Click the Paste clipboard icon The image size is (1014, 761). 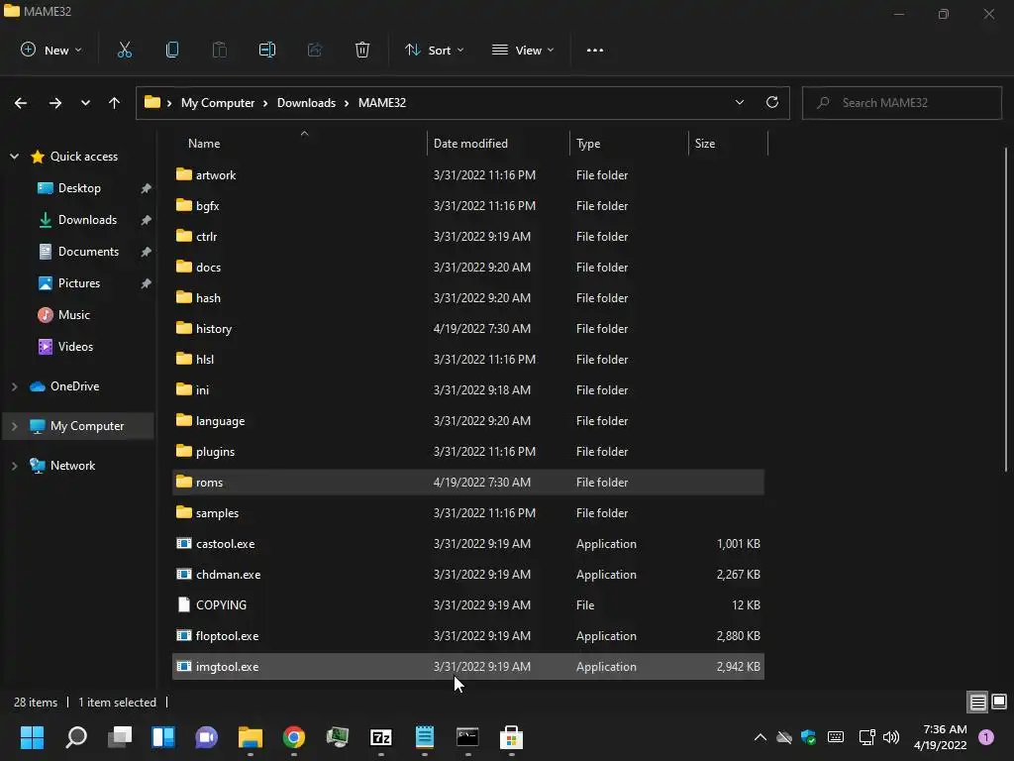[219, 50]
